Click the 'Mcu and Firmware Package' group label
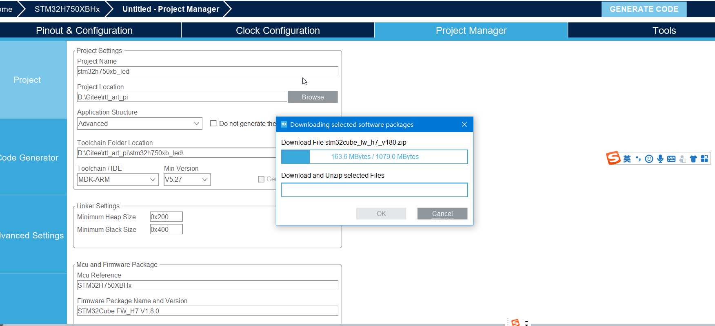The width and height of the screenshot is (715, 326). click(x=117, y=264)
